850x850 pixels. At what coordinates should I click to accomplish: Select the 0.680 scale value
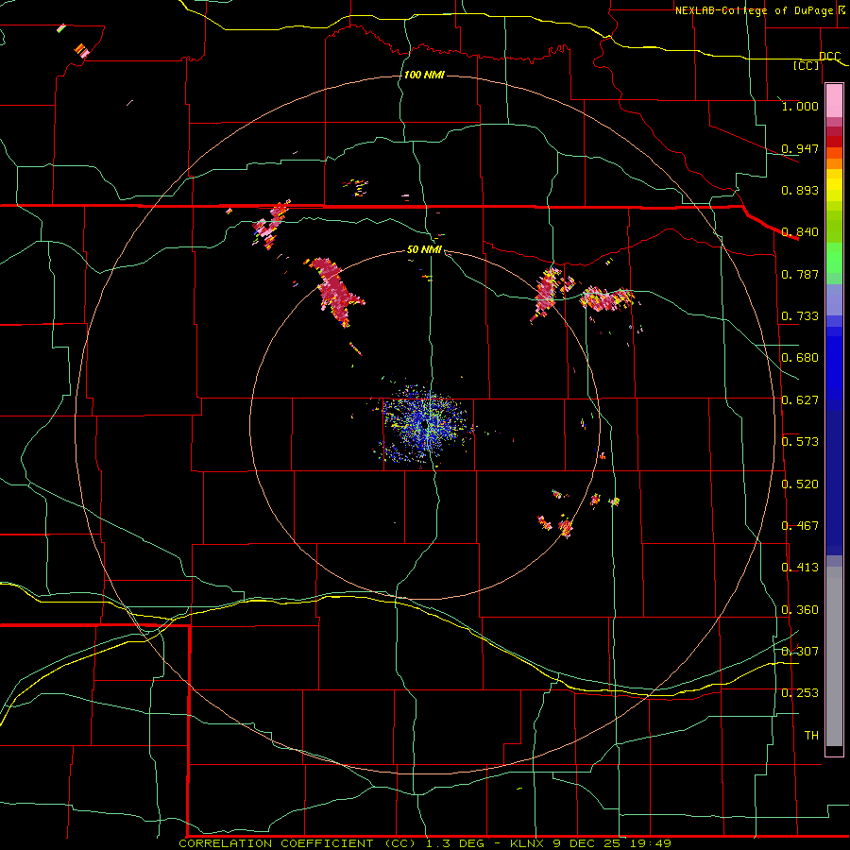click(800, 358)
